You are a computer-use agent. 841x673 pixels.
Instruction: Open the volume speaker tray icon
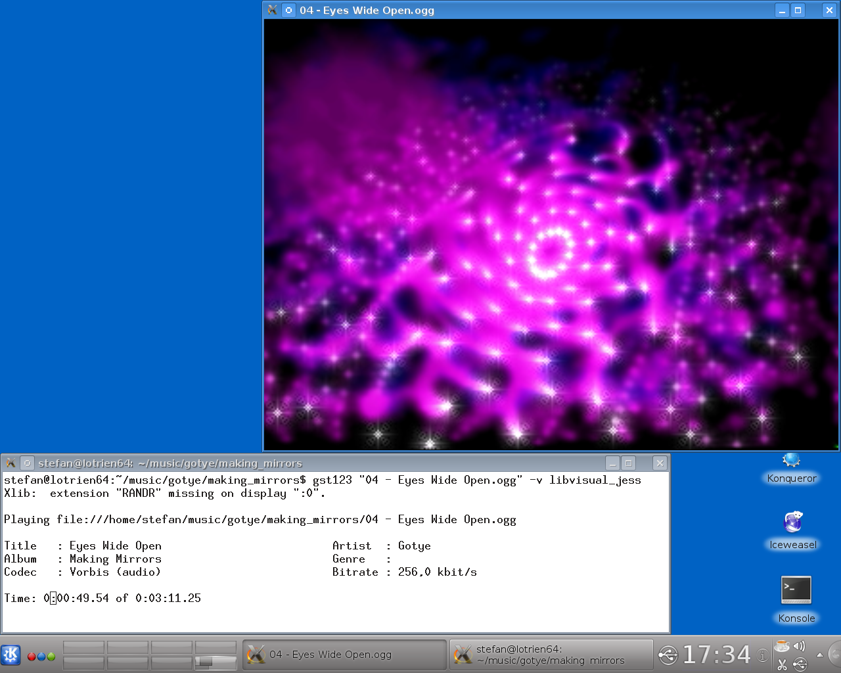pyautogui.click(x=799, y=646)
